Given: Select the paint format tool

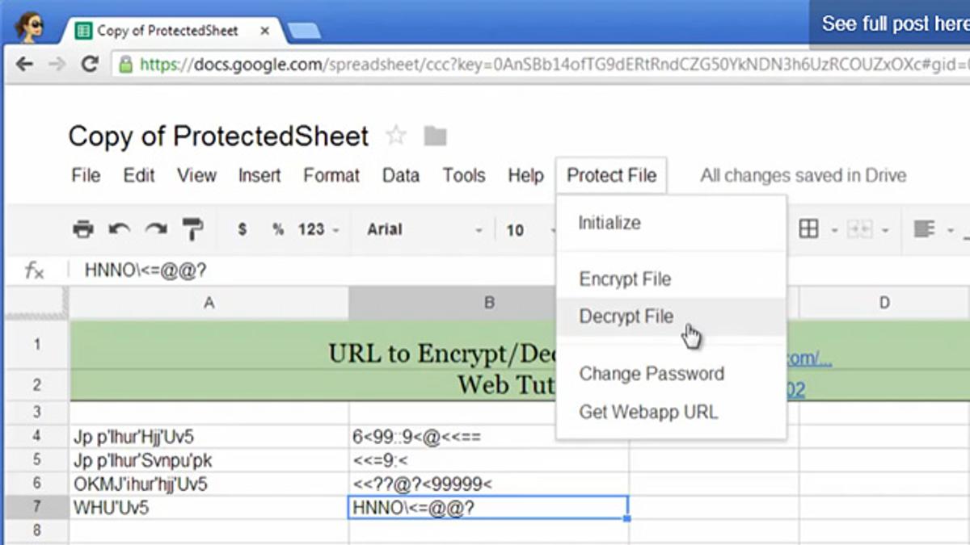Looking at the screenshot, I should [192, 229].
